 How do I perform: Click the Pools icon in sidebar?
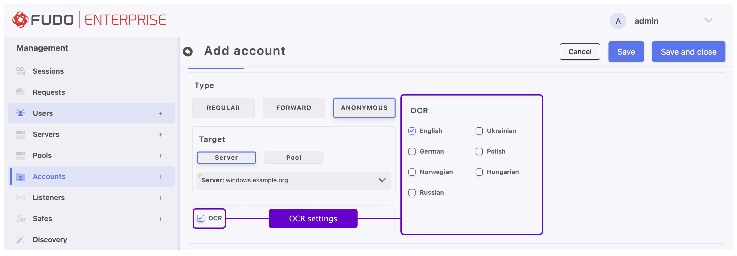[x=20, y=156]
